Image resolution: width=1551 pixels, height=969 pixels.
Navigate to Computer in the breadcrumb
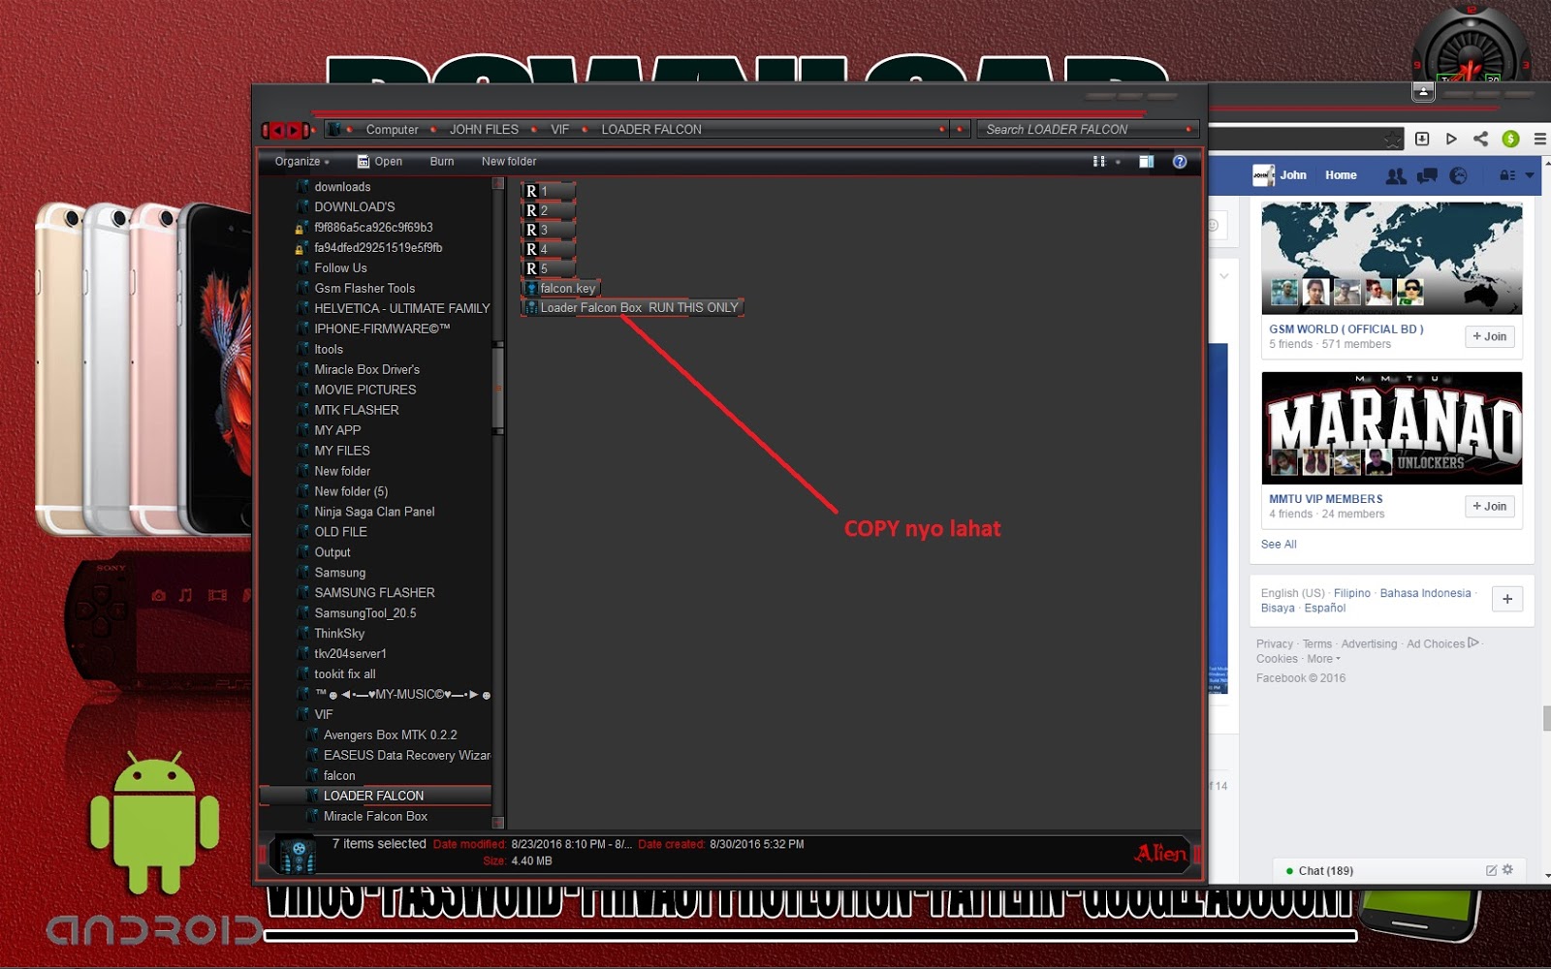tap(392, 130)
